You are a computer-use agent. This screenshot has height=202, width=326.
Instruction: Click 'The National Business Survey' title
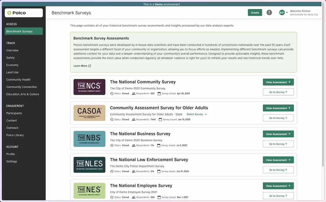(x=140, y=134)
